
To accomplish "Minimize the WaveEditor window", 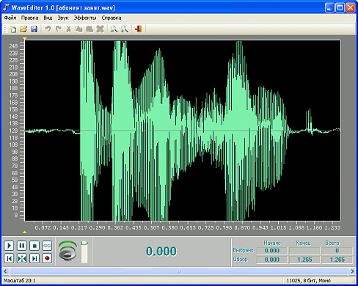I will click(x=329, y=7).
